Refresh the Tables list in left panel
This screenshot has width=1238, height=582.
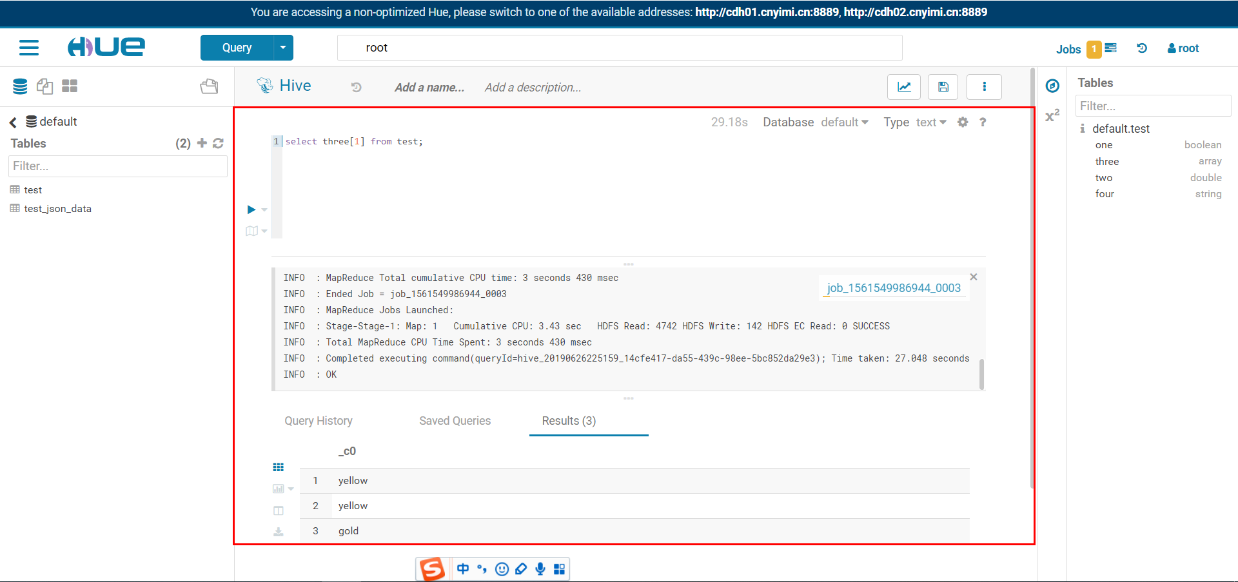click(219, 143)
